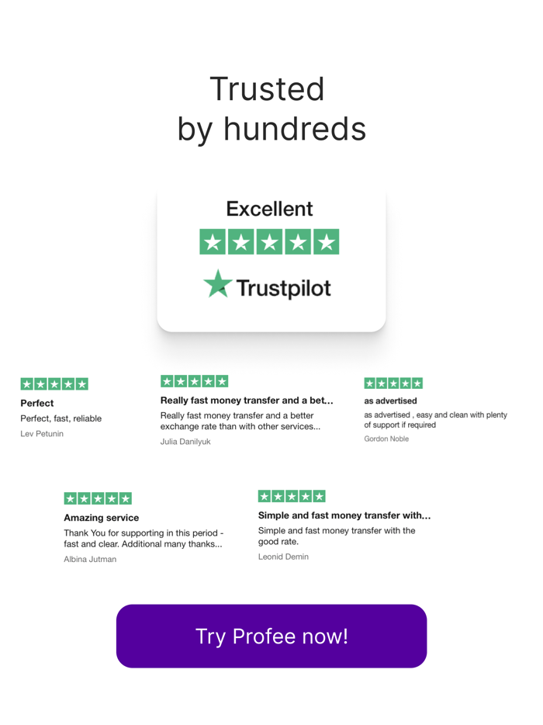543x725 pixels.
Task: Click the stars above Amazing service
Action: pos(98,498)
